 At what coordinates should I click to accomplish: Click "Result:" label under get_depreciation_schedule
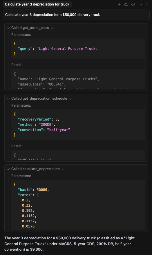pyautogui.click(x=17, y=146)
